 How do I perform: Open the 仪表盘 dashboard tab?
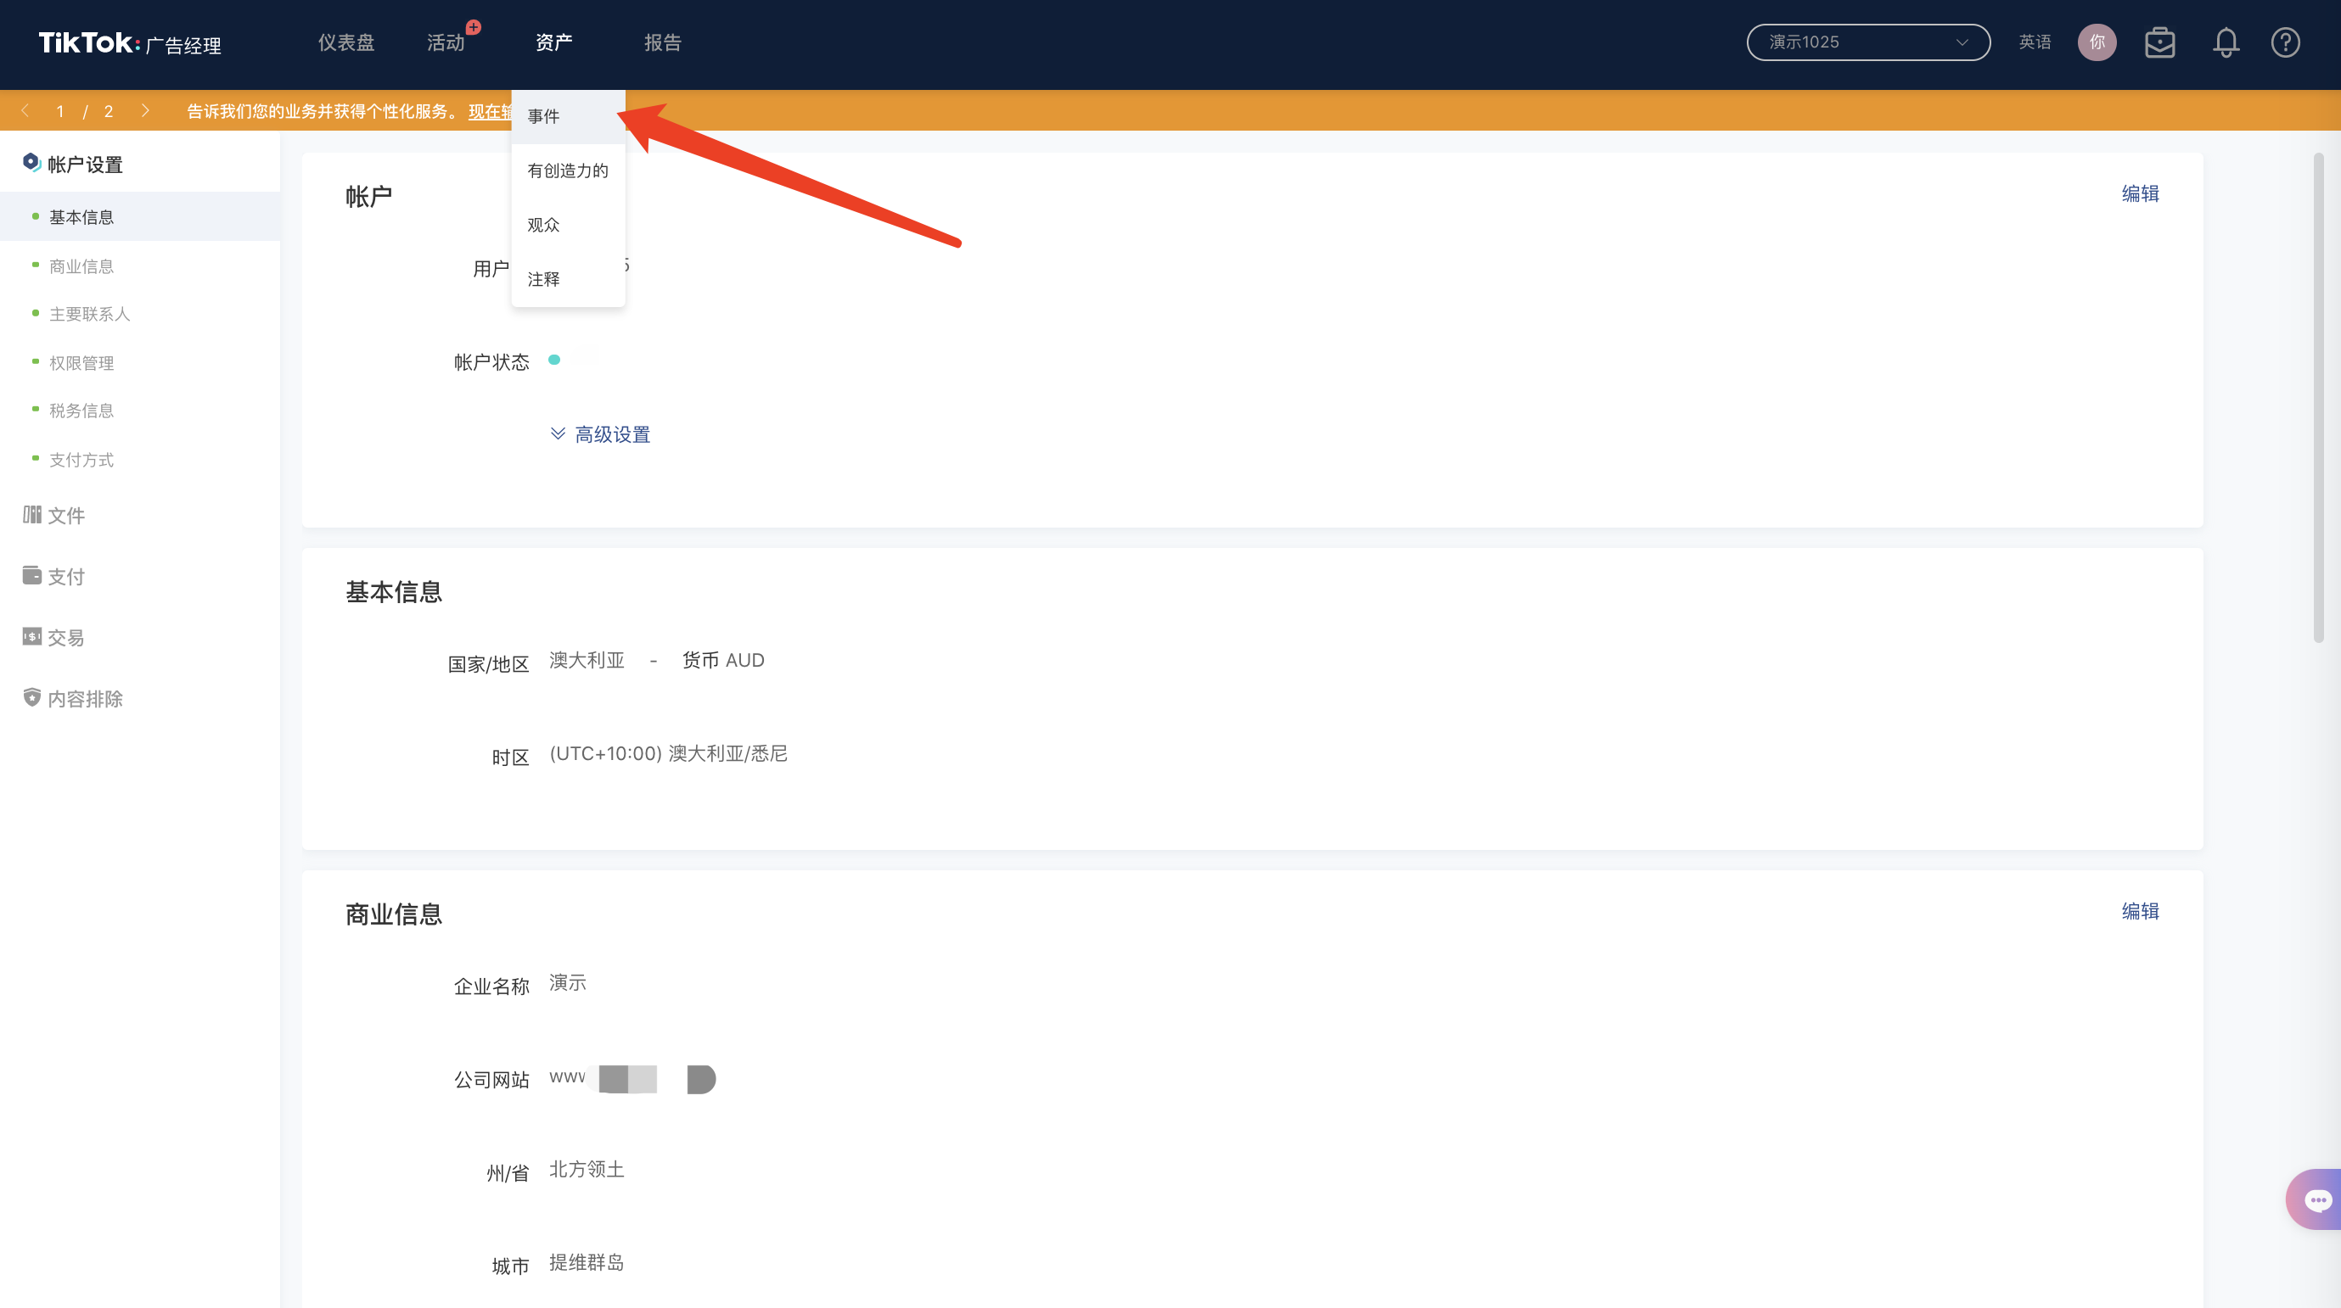(345, 42)
